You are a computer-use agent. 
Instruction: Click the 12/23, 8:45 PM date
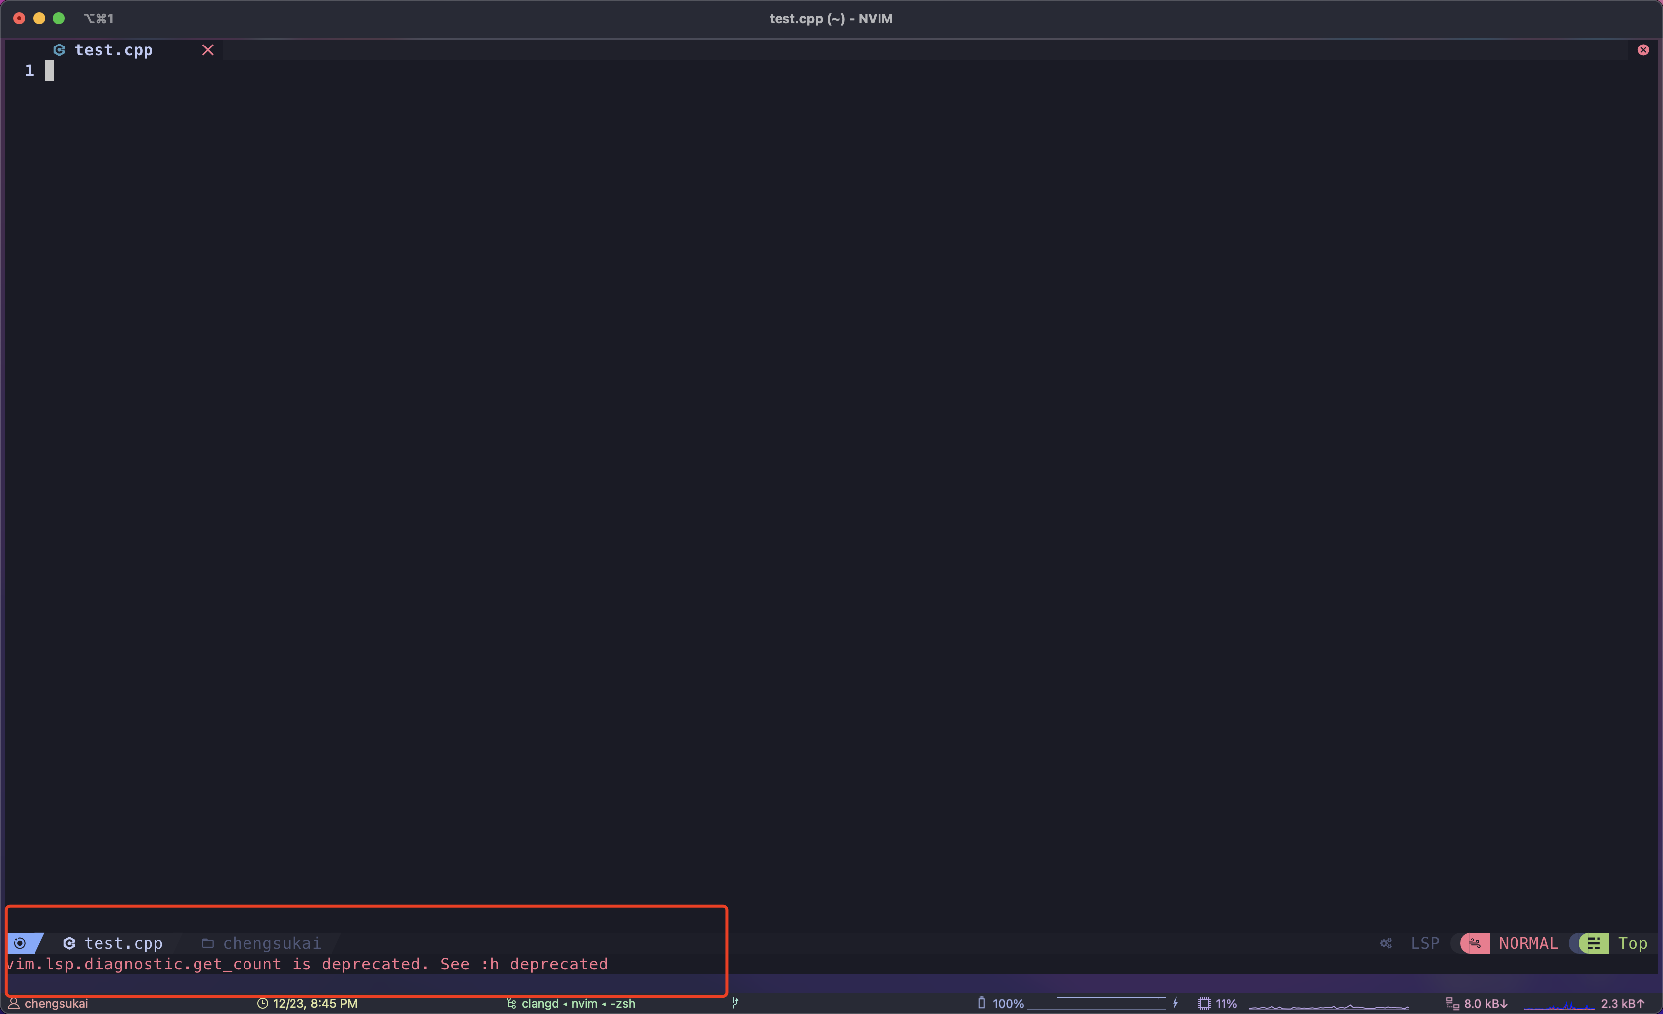click(315, 1003)
